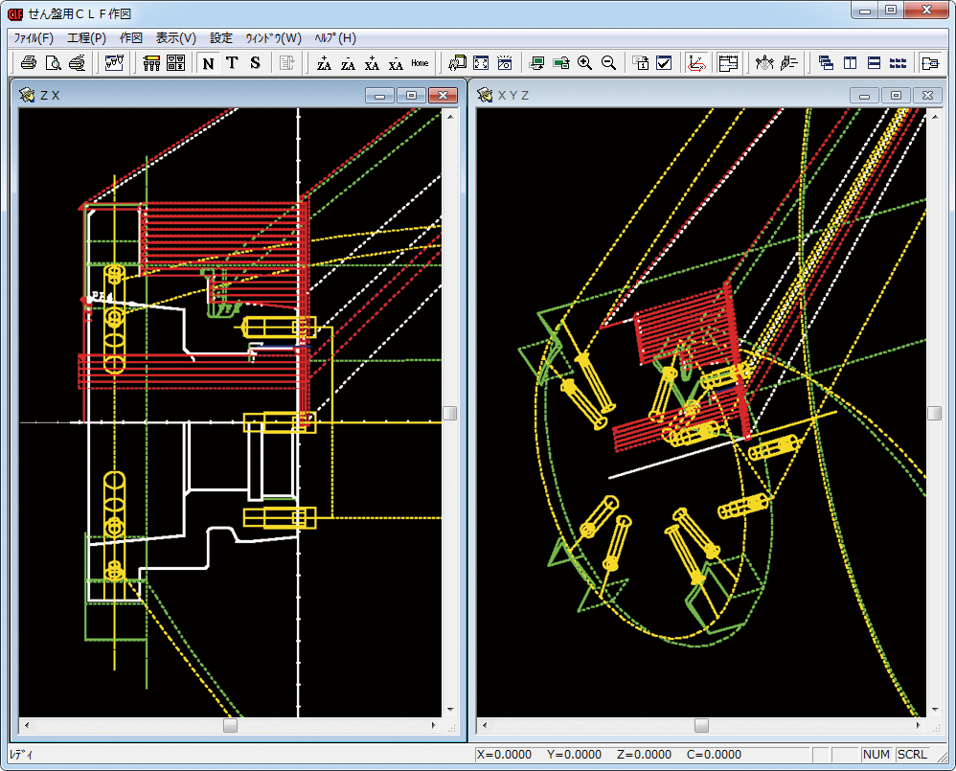
Task: Open the 工程(P) menu
Action: pyautogui.click(x=86, y=37)
